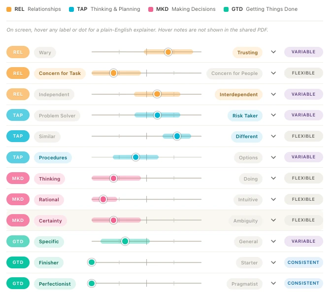Click the Risk Taker label
Viewport: 334px width, 296px height.
pos(245,115)
